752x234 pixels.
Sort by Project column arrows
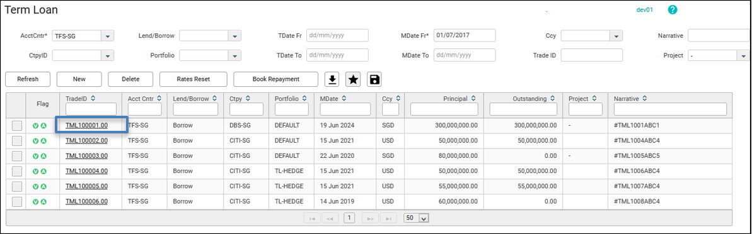tap(594, 99)
